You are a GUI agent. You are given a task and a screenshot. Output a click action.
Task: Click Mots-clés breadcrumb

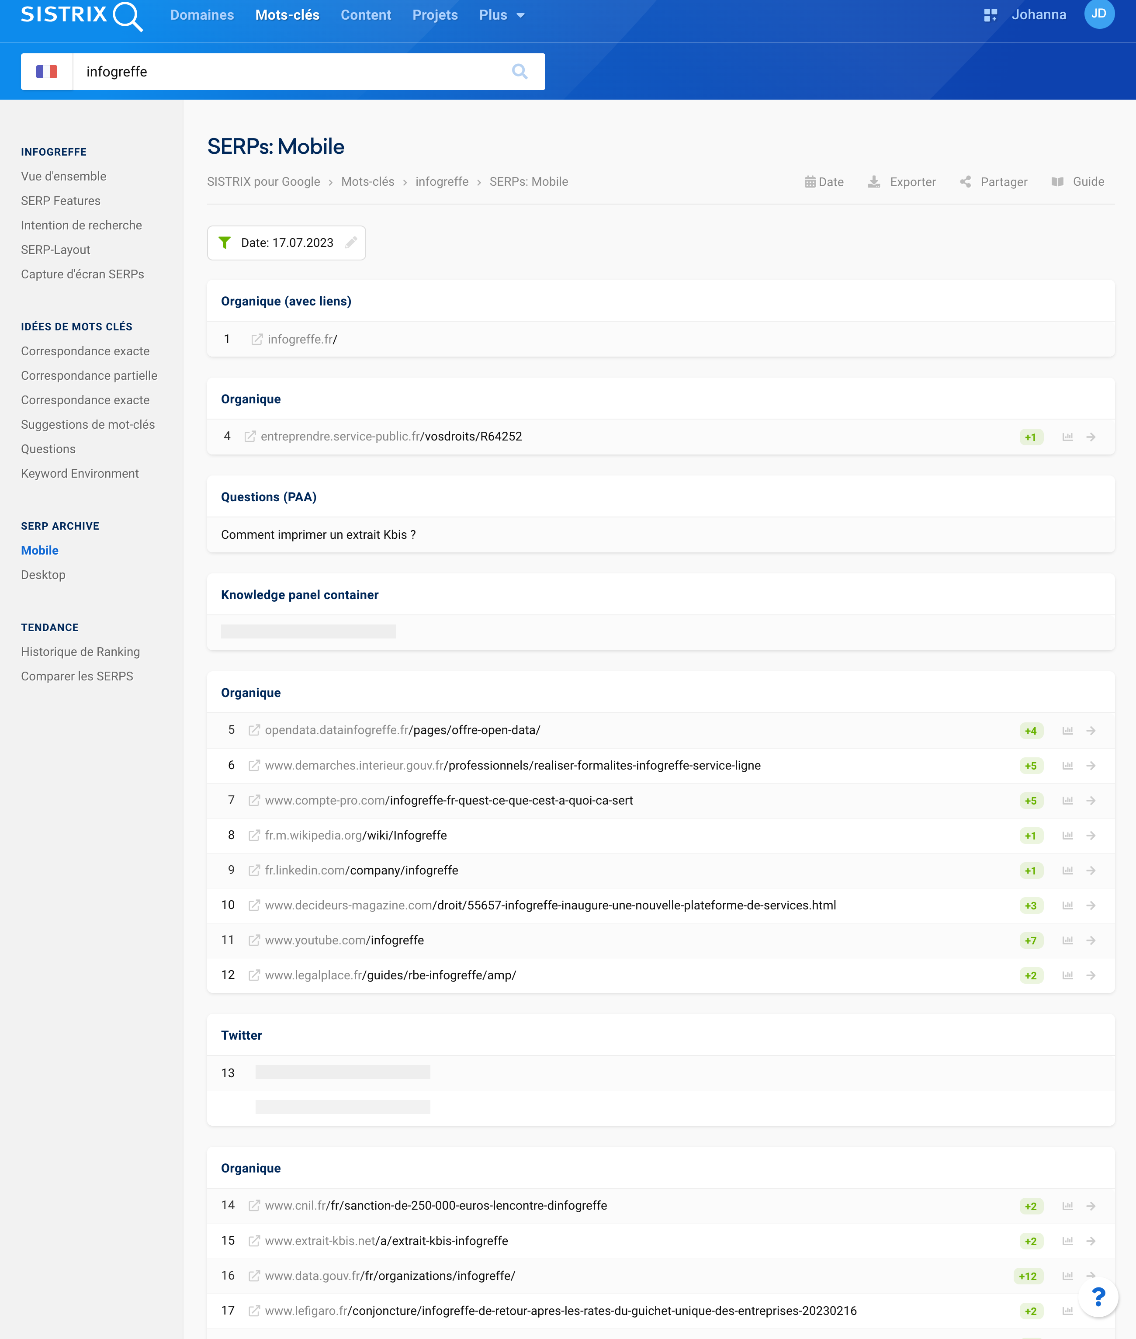pyautogui.click(x=368, y=182)
